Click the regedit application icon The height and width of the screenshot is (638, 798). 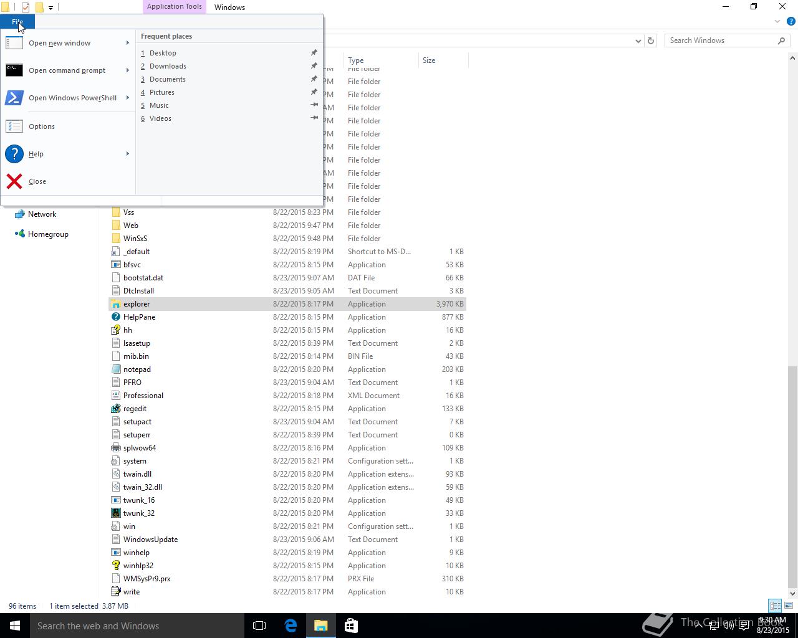click(115, 409)
